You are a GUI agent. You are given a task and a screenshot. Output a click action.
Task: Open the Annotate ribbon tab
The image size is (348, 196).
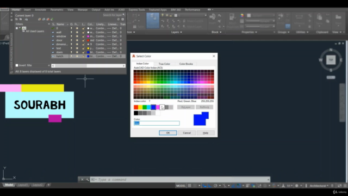click(40, 10)
